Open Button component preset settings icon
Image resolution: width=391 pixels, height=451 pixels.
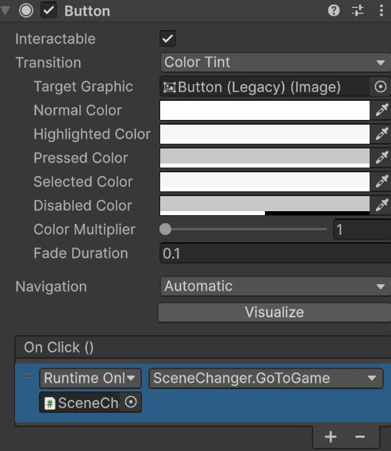click(358, 11)
